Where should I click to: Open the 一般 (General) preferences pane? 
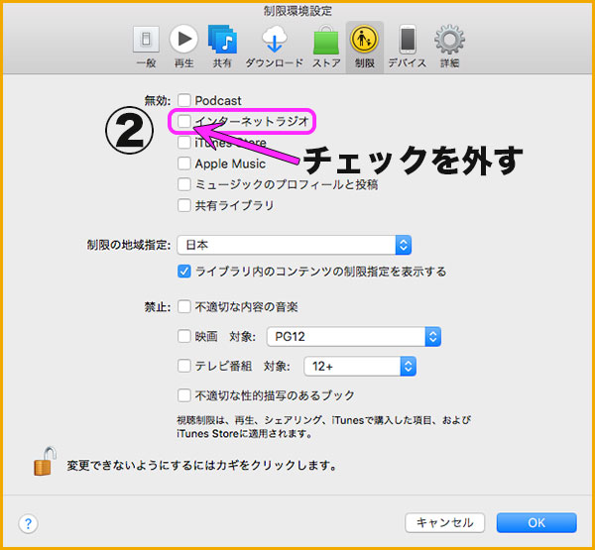click(146, 46)
